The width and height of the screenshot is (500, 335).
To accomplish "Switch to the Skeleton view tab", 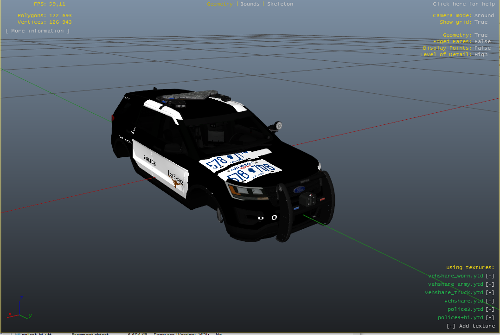I will [x=280, y=4].
